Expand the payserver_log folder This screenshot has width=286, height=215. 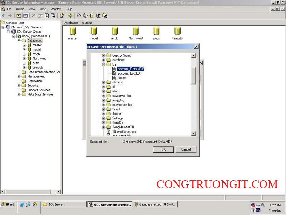pos(103,96)
